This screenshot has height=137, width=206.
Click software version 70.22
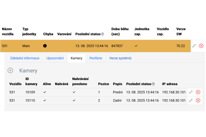[180, 46]
